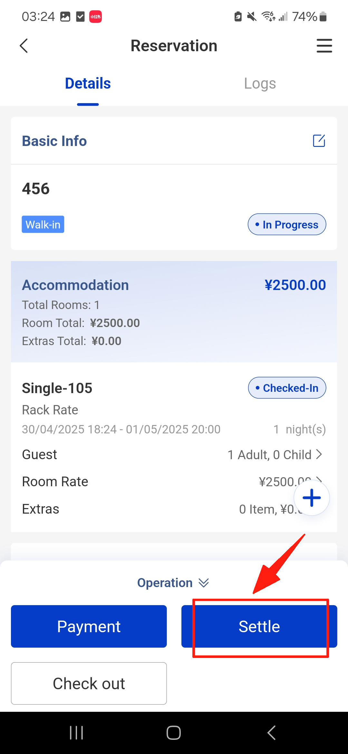This screenshot has height=754, width=348.
Task: Tap the red app notification icon
Action: click(x=95, y=17)
